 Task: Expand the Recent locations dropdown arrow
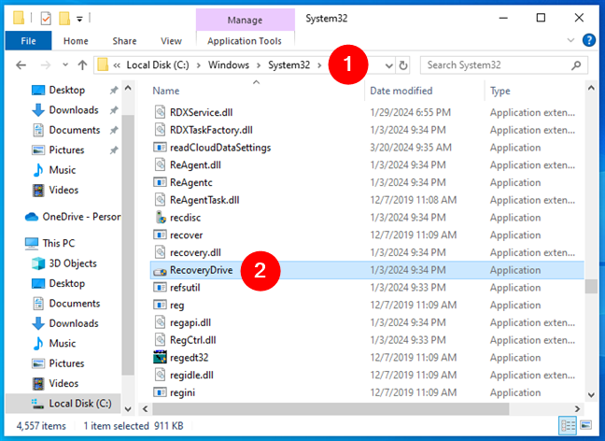(65, 64)
